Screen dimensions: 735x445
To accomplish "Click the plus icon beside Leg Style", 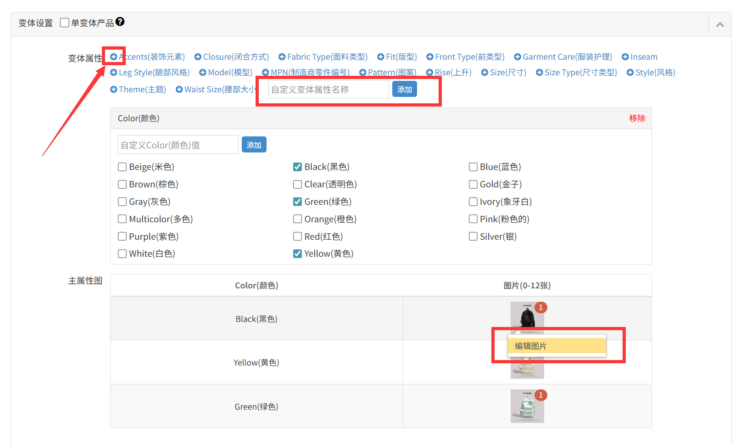I will tap(114, 73).
